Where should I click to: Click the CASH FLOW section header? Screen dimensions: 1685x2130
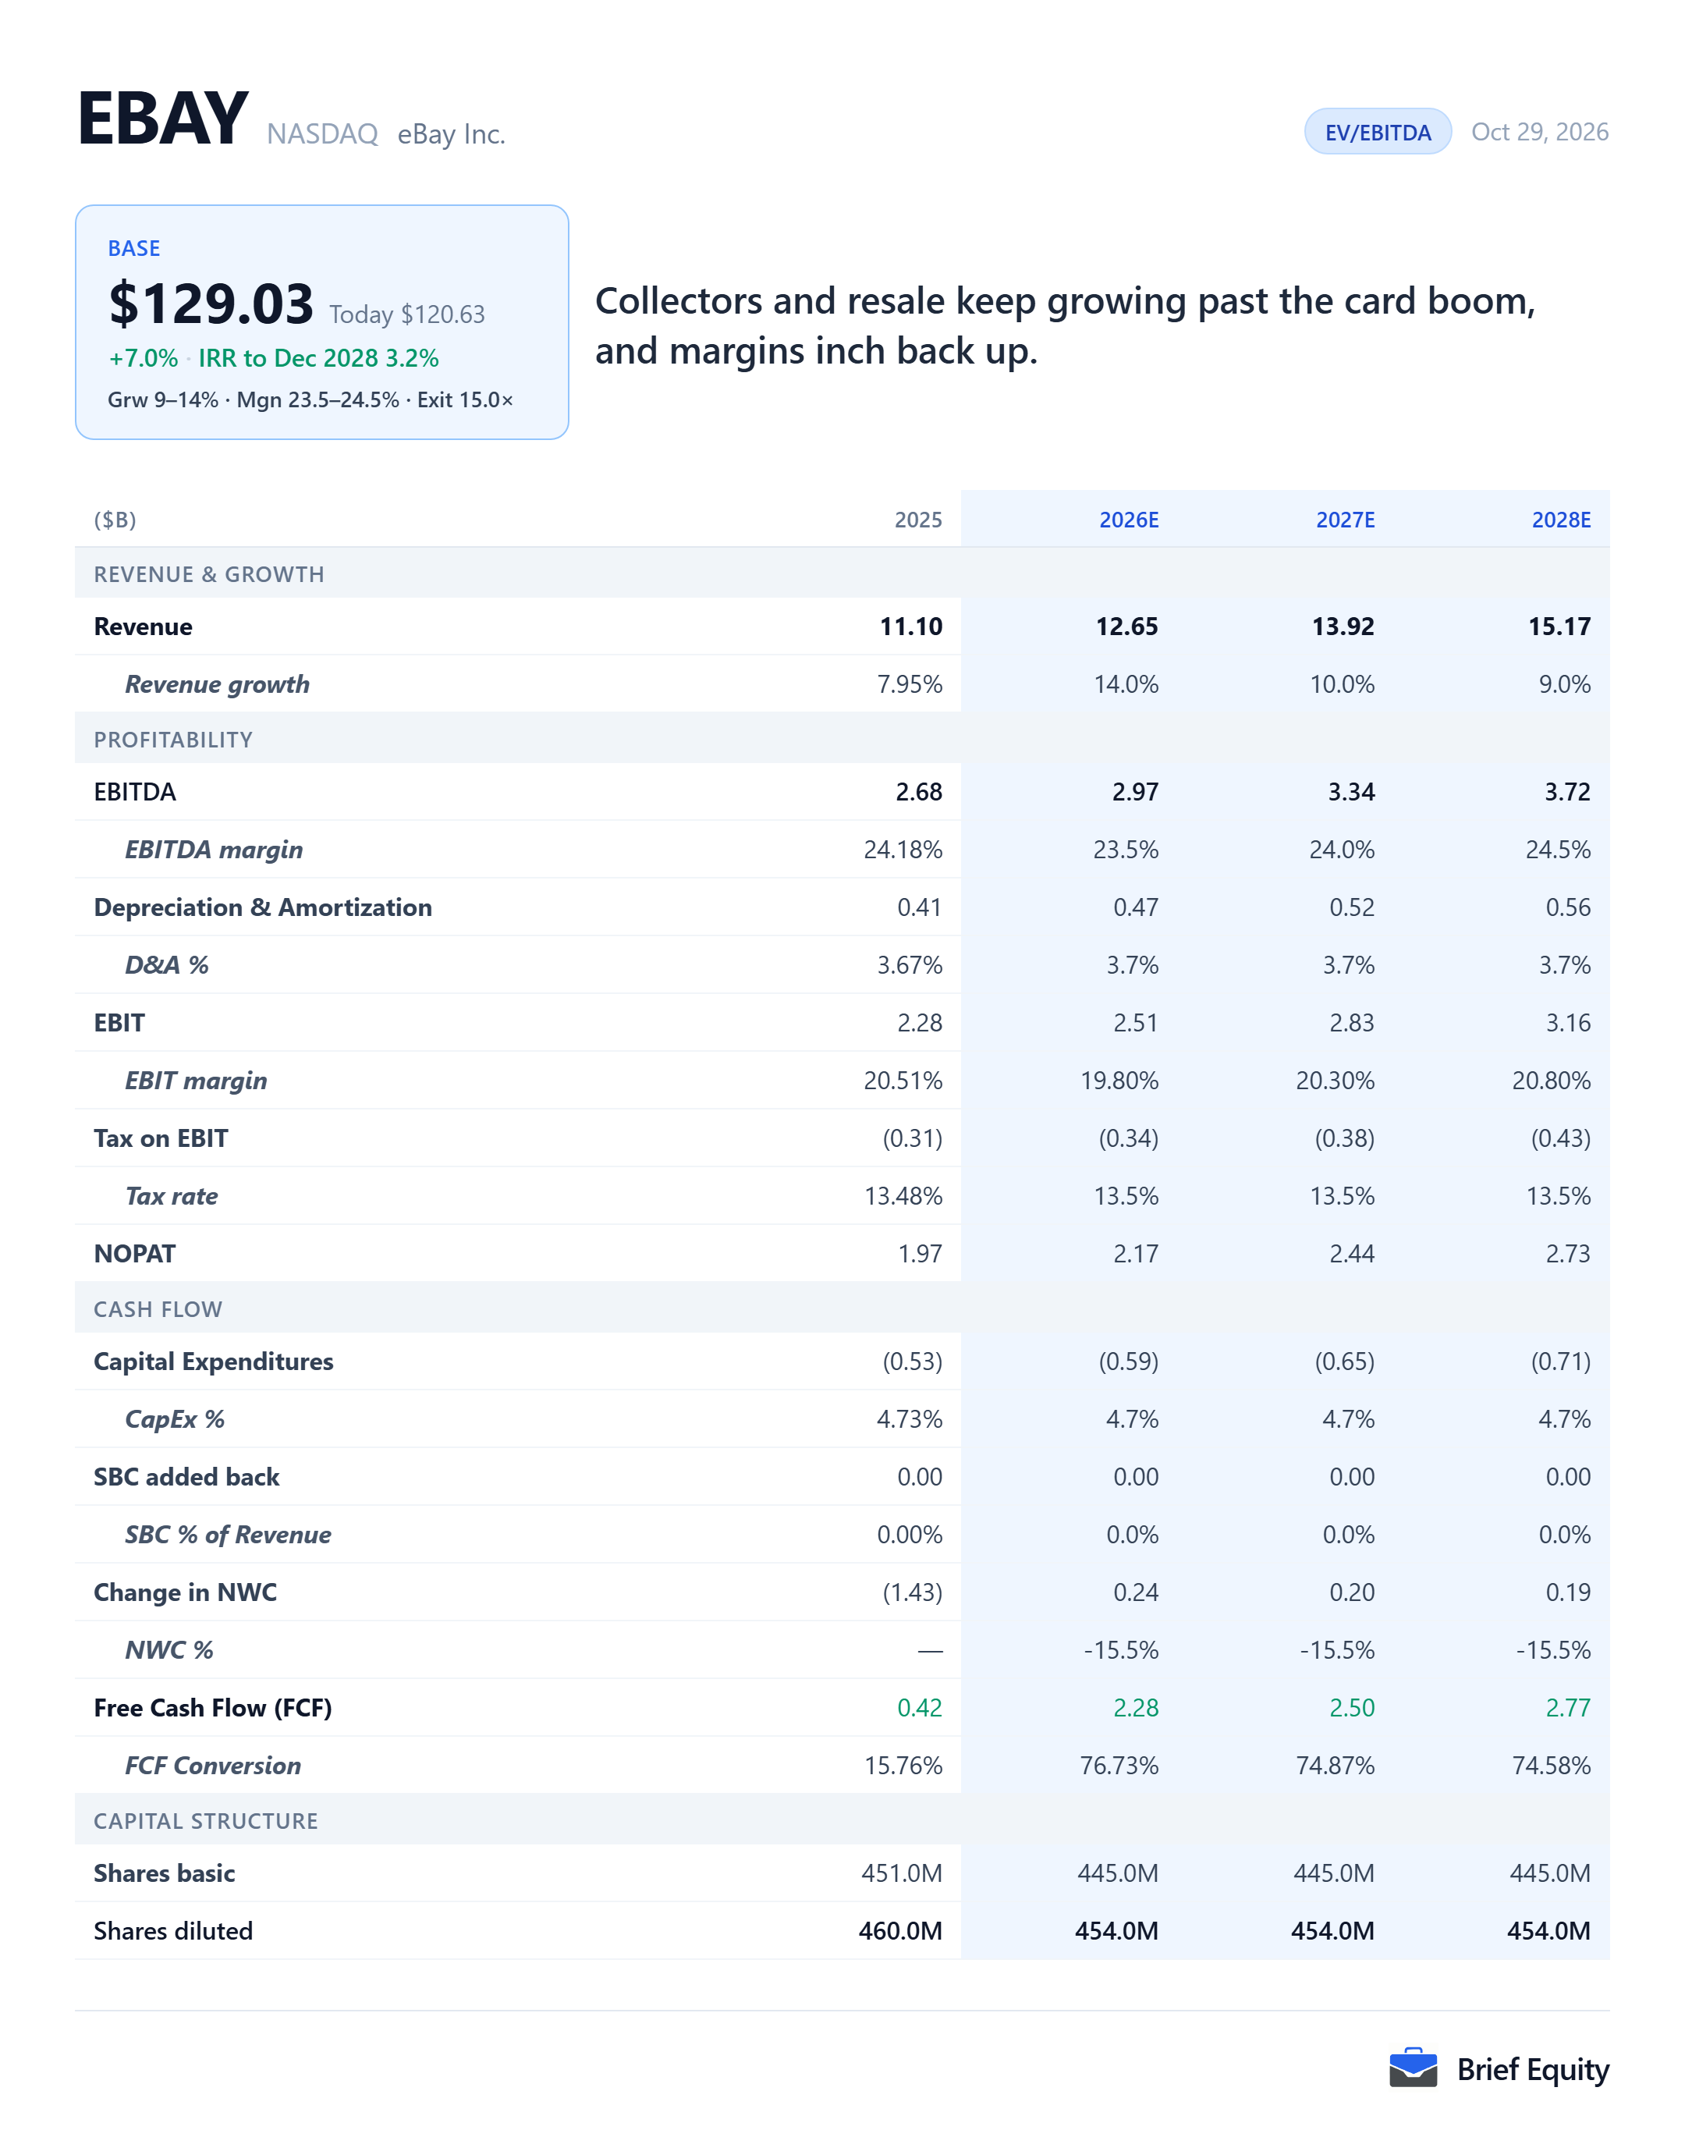pyautogui.click(x=158, y=1309)
